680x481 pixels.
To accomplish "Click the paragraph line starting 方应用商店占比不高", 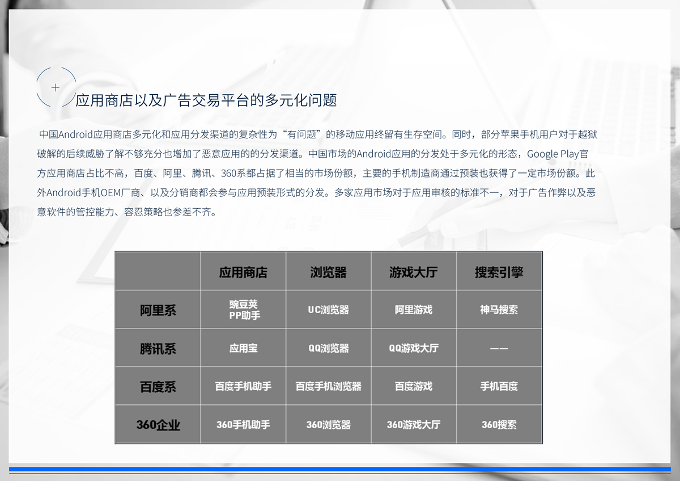I will coord(316,173).
